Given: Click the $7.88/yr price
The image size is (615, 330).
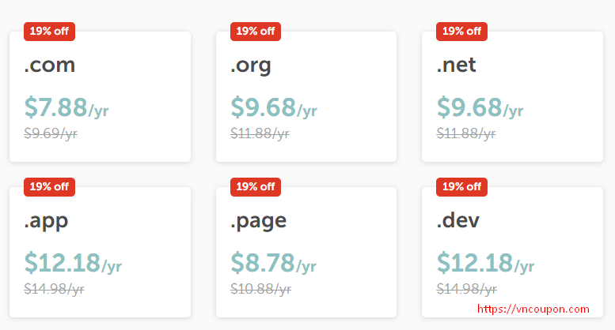Looking at the screenshot, I should 66,107.
